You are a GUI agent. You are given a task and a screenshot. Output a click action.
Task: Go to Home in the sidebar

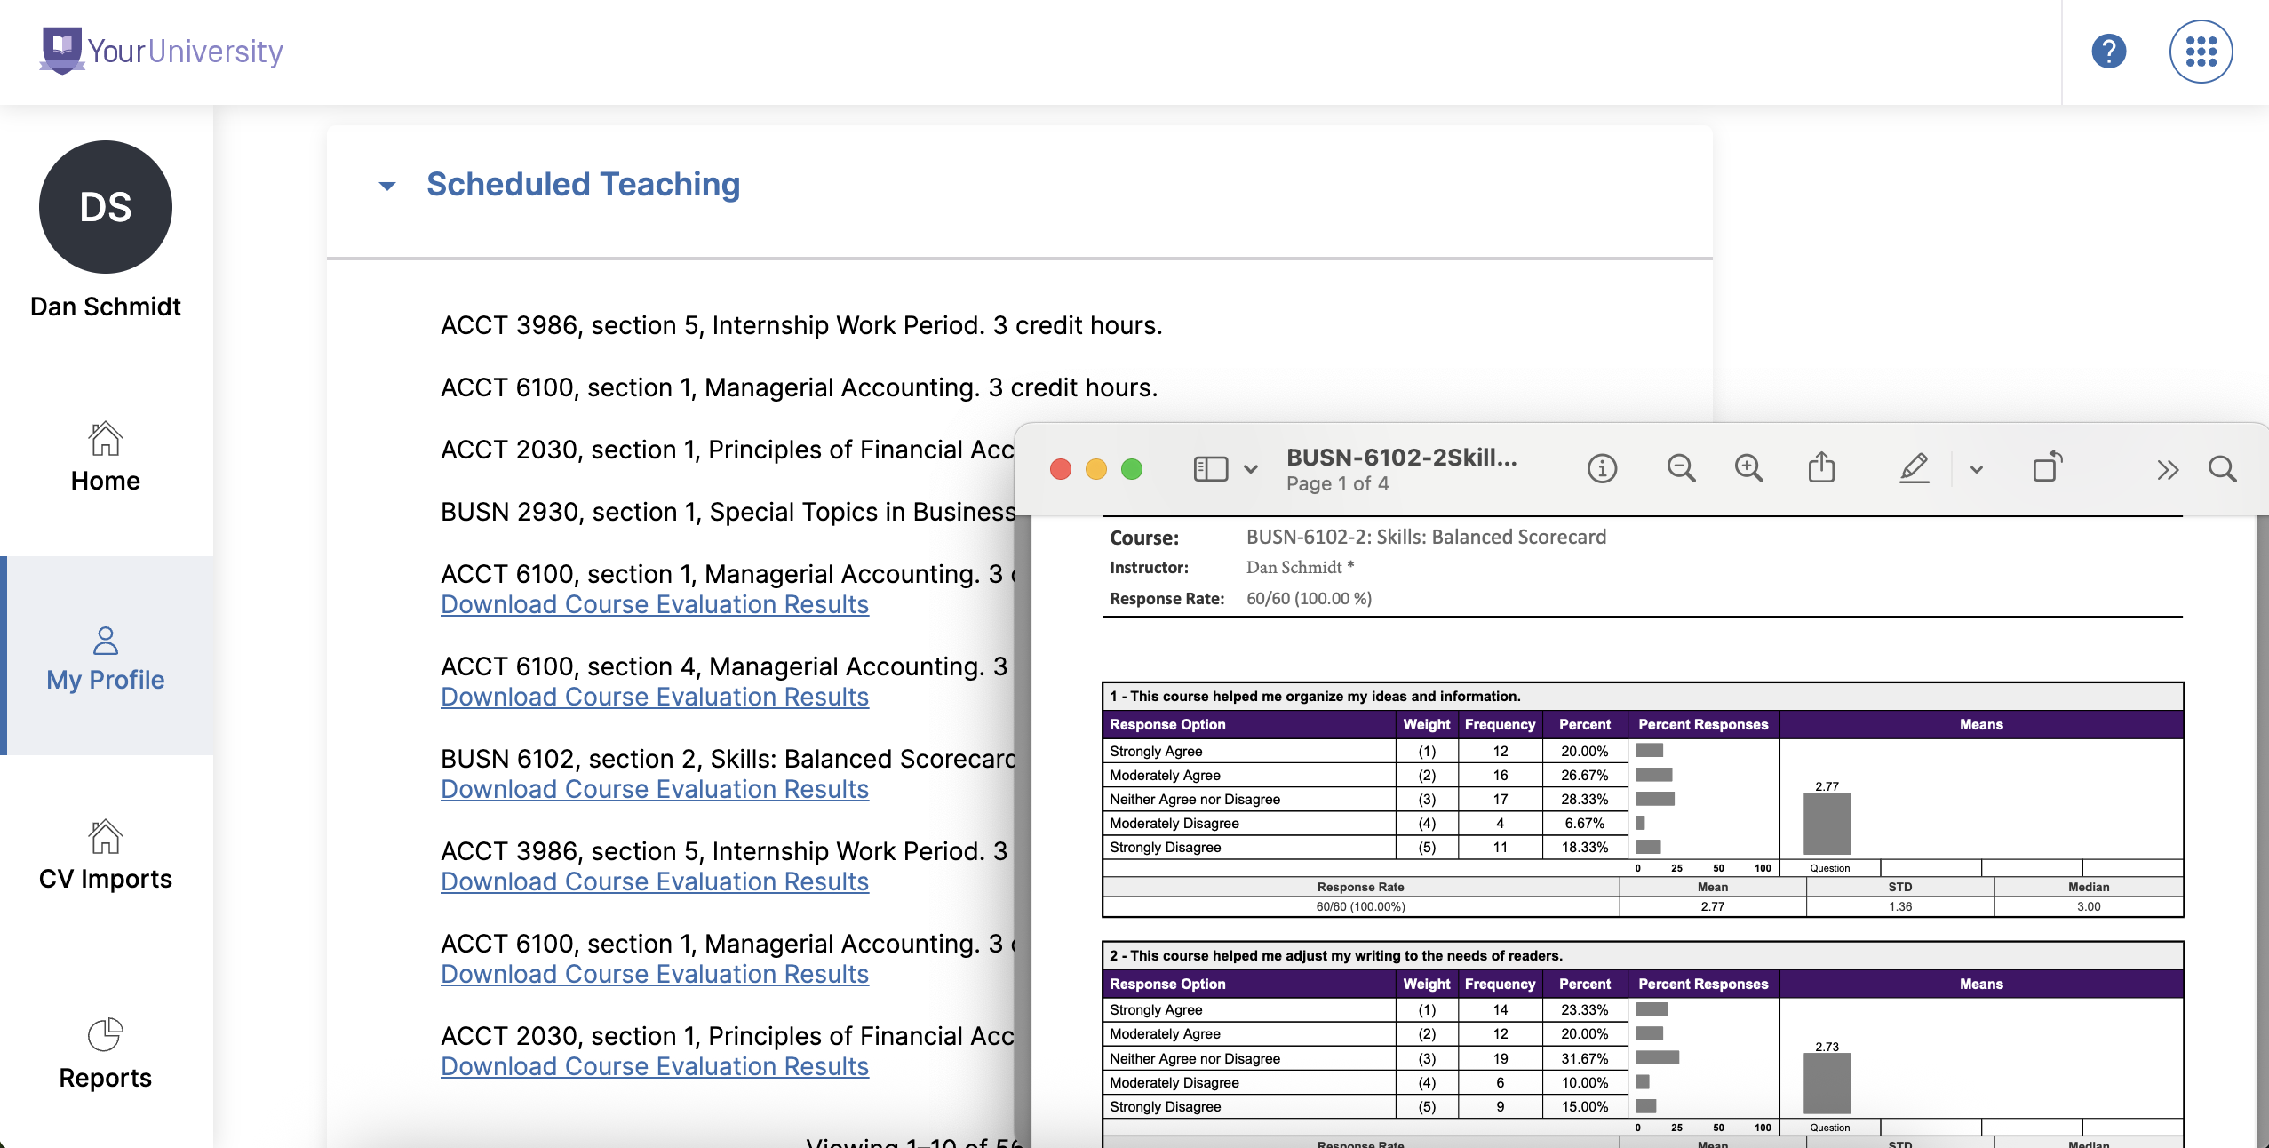(105, 457)
